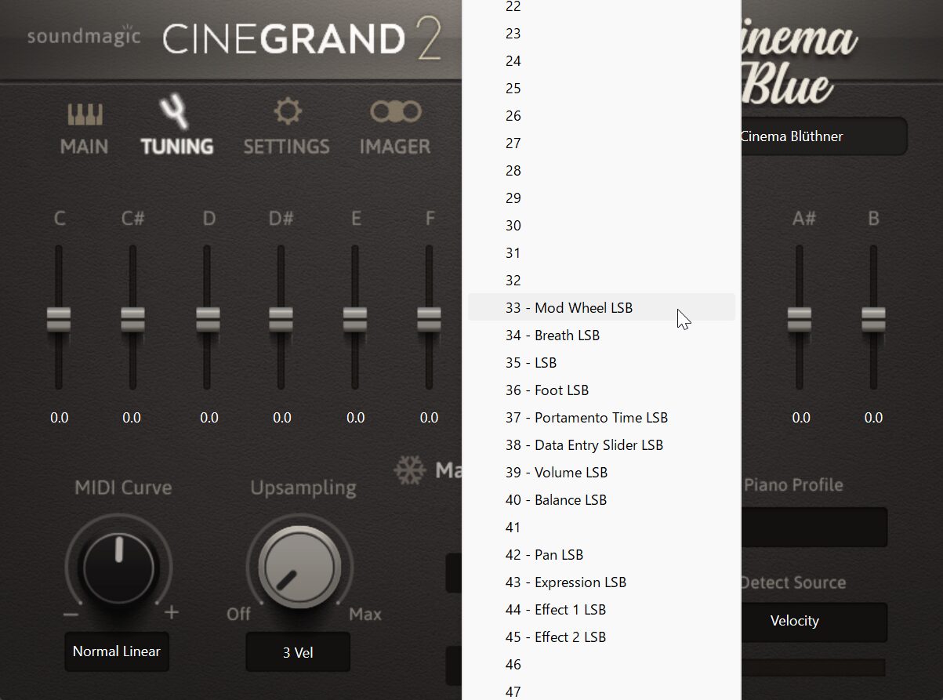Switch to the IMAGER tab
Screen dimensions: 943x700
(x=395, y=128)
